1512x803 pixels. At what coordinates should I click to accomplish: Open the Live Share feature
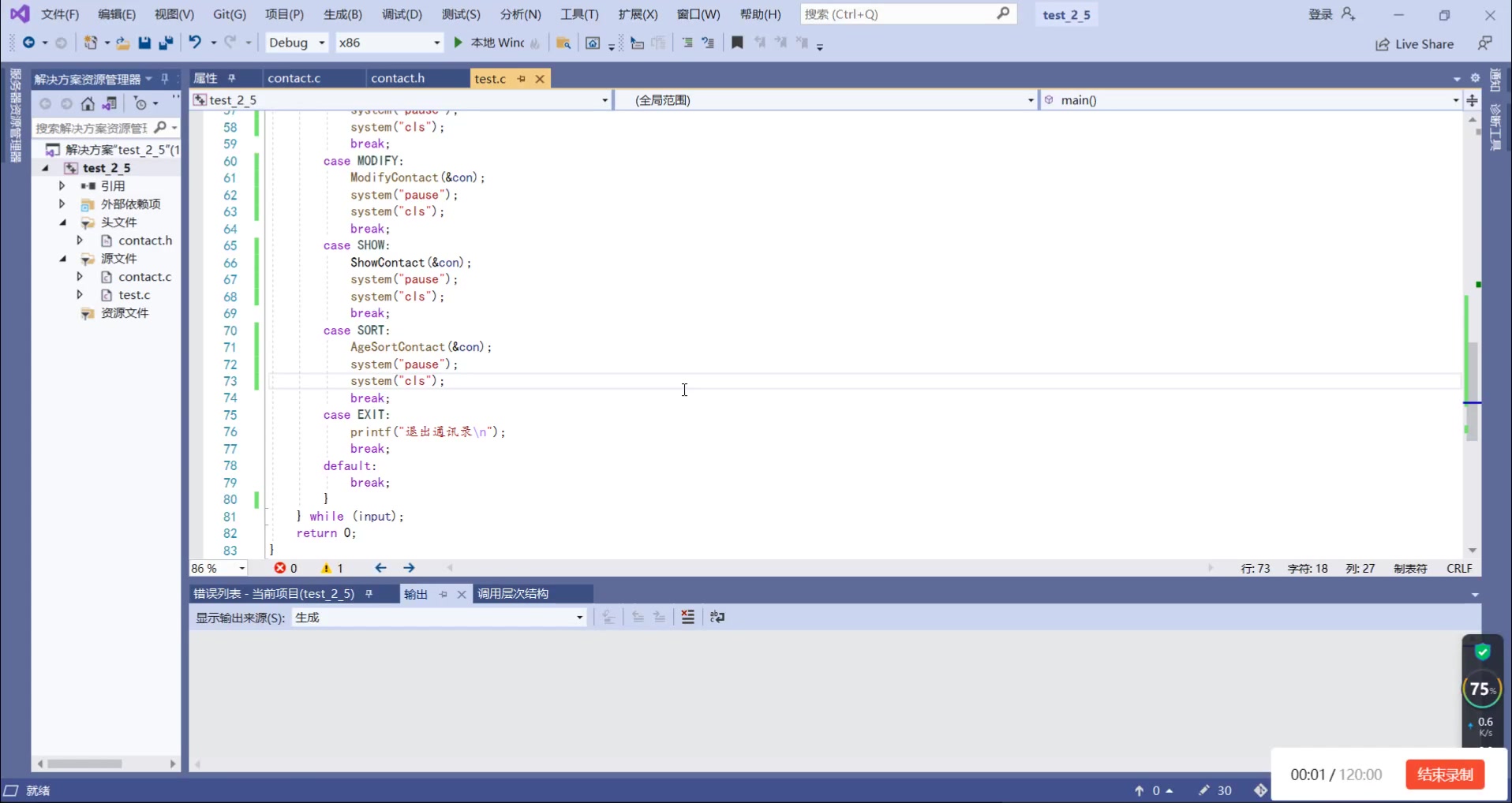tap(1414, 44)
